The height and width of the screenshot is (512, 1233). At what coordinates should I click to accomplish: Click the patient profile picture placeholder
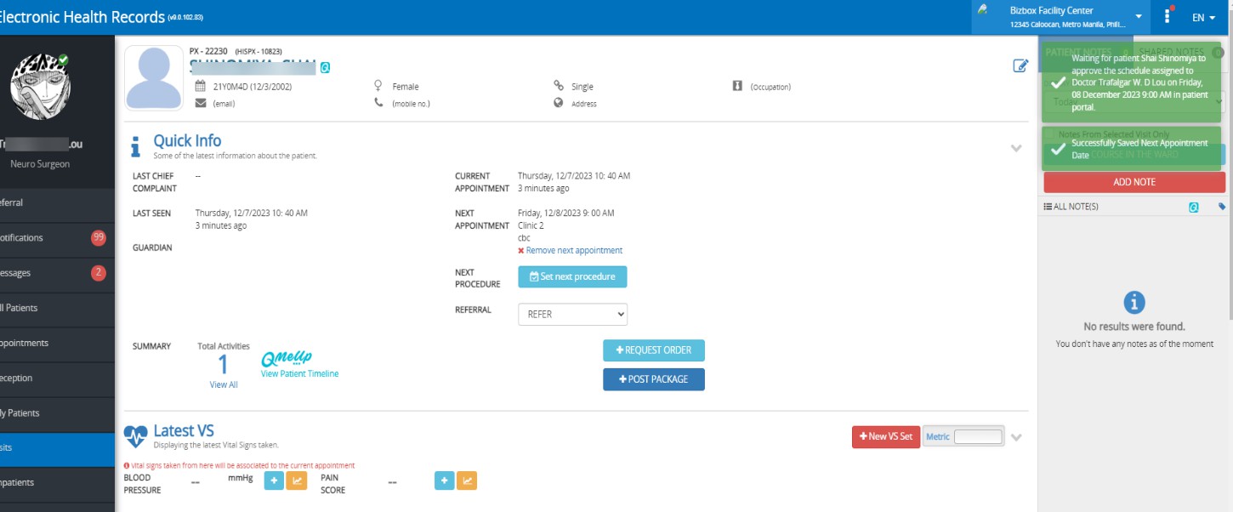click(x=153, y=77)
